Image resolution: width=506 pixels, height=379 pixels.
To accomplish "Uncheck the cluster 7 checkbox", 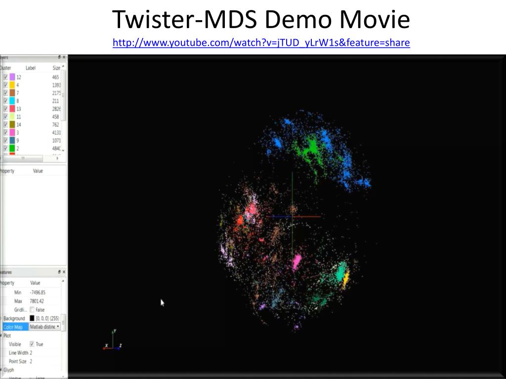I will click(x=6, y=93).
